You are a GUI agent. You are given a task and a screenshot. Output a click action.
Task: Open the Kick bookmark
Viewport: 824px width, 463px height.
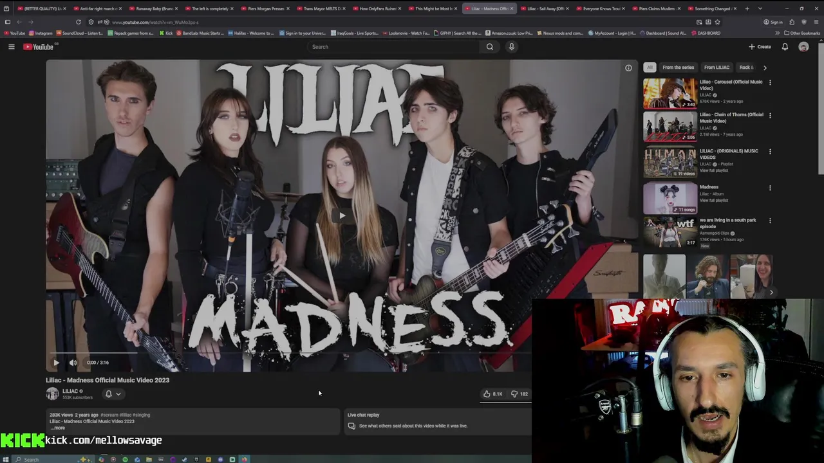(166, 33)
